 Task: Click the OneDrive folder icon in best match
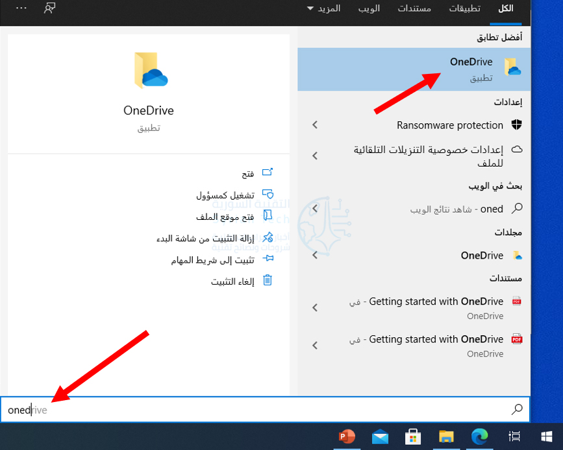coord(512,67)
